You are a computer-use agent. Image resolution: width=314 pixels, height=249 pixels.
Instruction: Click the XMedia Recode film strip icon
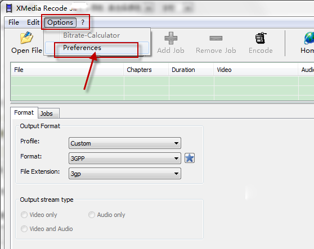pos(9,8)
